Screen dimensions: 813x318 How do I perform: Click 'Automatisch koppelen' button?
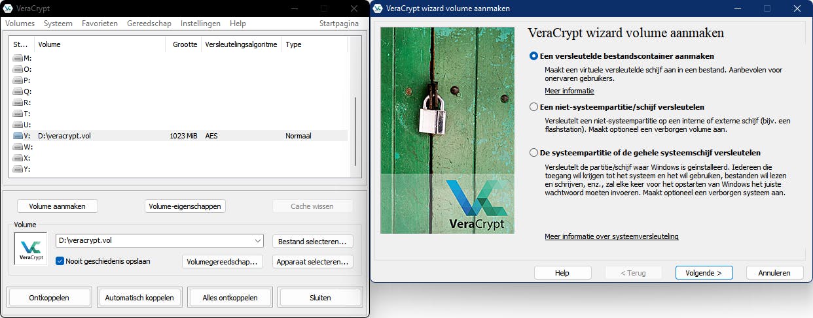(x=139, y=298)
